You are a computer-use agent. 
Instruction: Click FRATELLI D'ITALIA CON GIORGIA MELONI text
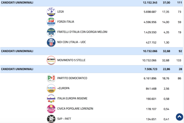82,32
